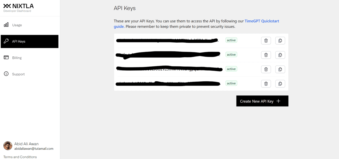Copy the second API key
Viewport: 339px width, 159px height.
point(280,55)
